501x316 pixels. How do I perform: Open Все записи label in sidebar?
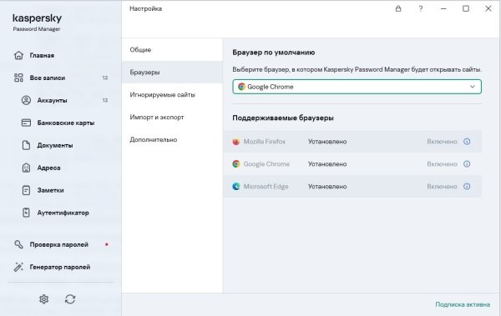pos(48,78)
